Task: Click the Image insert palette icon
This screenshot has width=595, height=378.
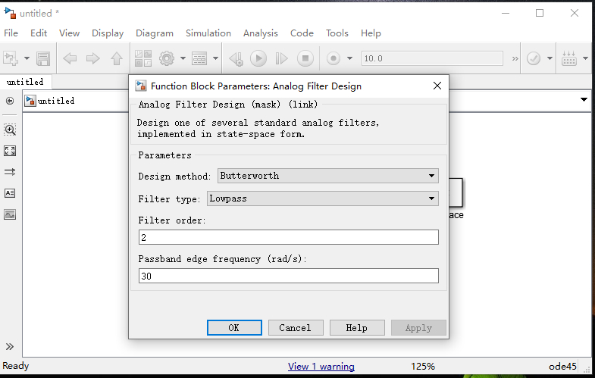Action: point(10,214)
